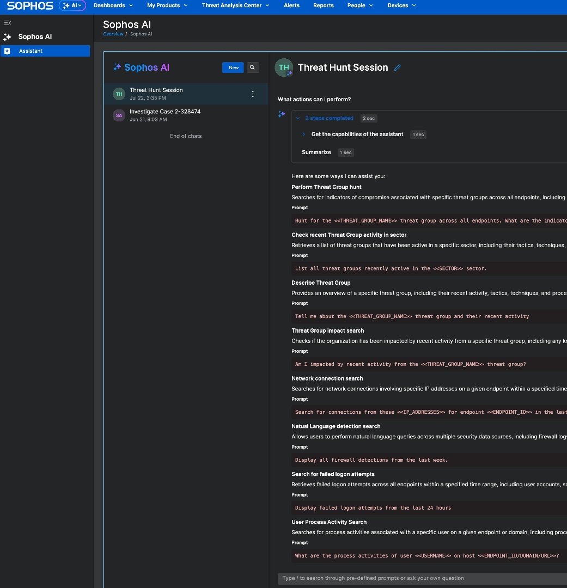Open the Devices dropdown in the top bar
Viewport: 567px width, 588px height.
click(401, 5)
